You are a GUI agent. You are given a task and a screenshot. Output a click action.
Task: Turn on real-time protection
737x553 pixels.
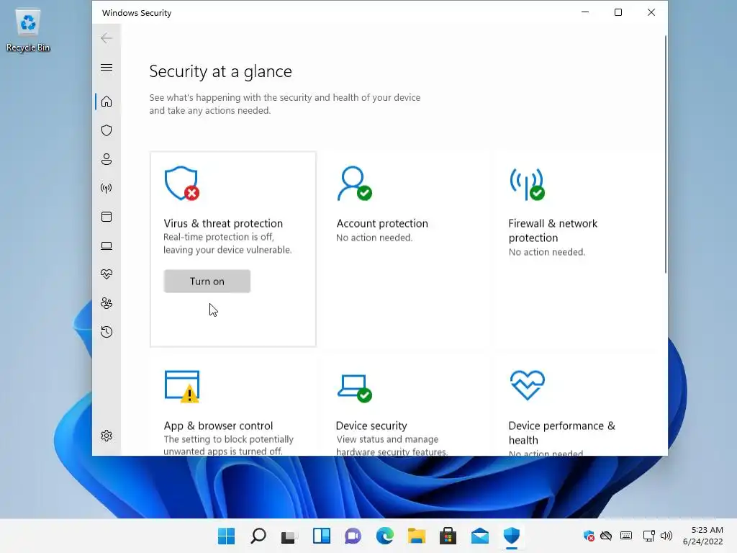click(x=207, y=282)
